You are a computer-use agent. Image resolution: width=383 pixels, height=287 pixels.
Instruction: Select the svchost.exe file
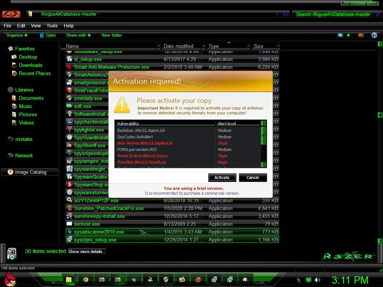pyautogui.click(x=172, y=224)
